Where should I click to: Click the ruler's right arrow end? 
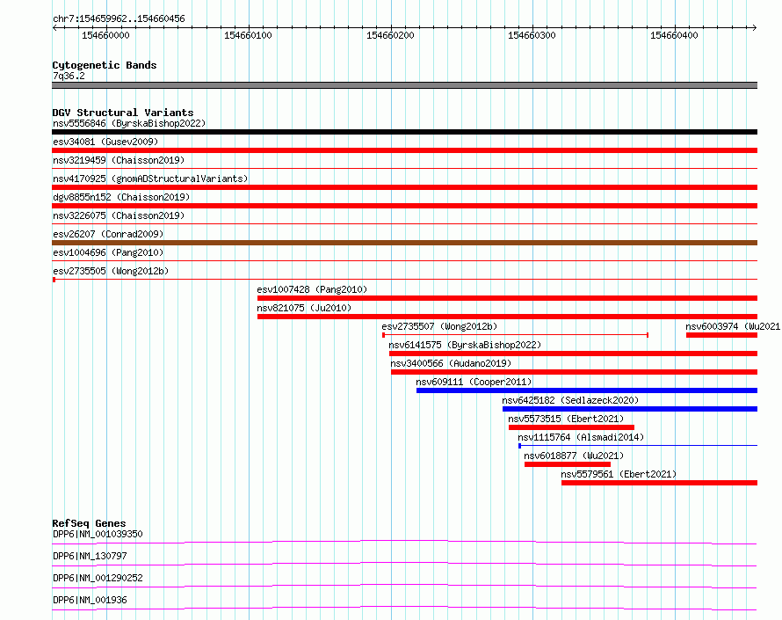coord(754,28)
